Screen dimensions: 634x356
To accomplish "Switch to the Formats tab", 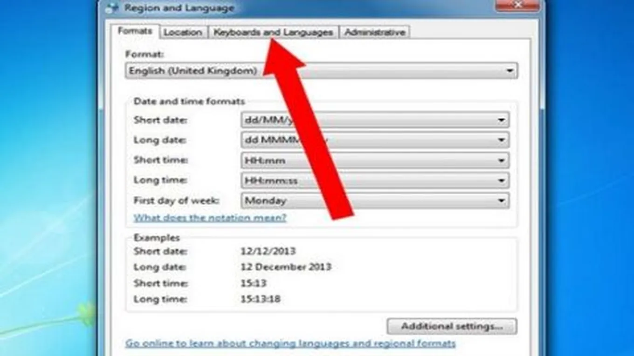I will pos(135,32).
